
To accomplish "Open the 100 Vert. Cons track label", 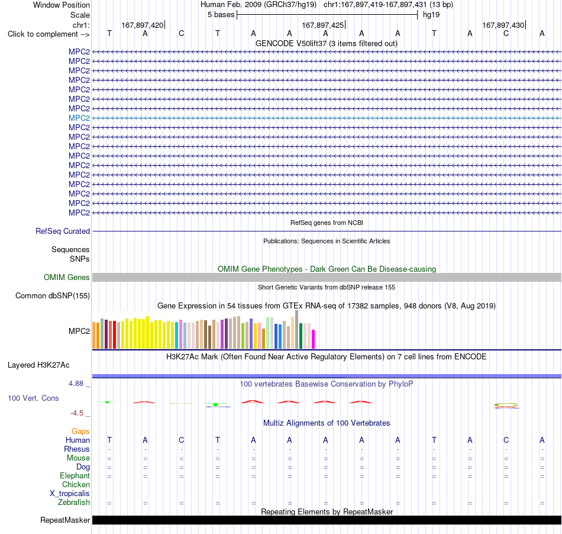I will 33,398.
